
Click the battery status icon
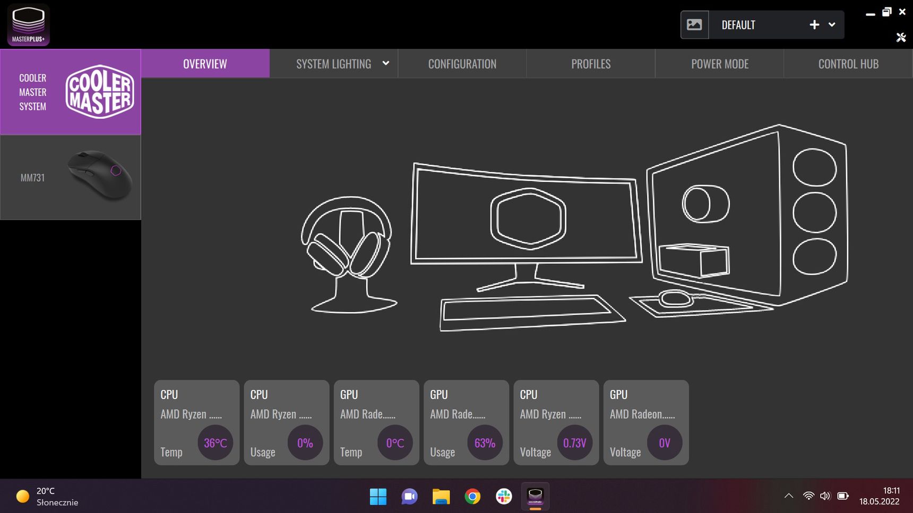(x=842, y=496)
